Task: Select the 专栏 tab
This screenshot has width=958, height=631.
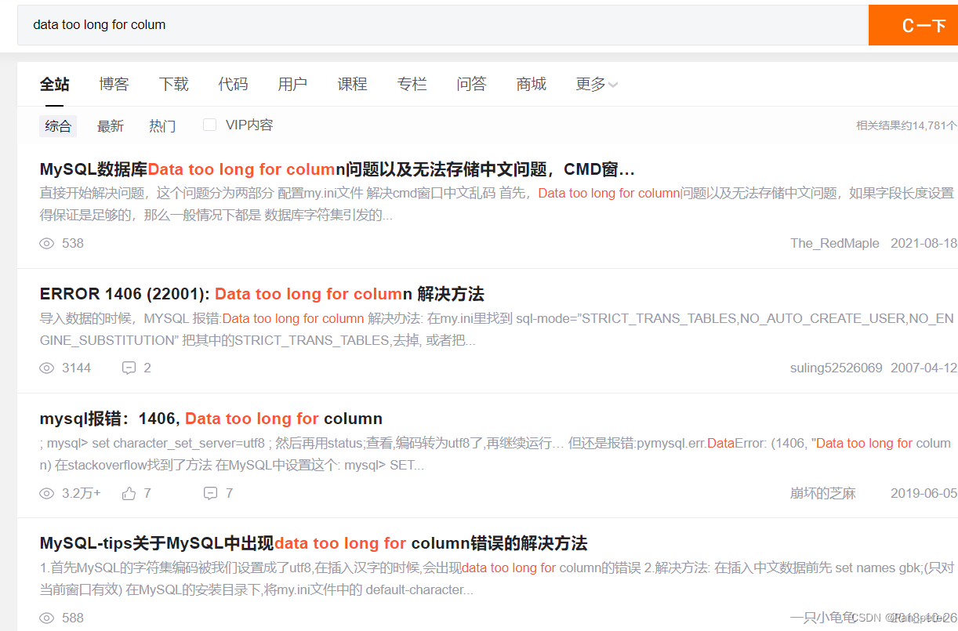Action: [x=412, y=85]
